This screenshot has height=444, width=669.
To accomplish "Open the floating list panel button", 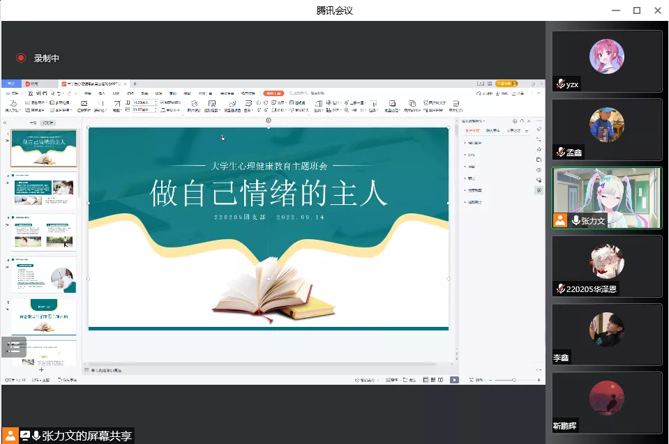I will (14, 347).
